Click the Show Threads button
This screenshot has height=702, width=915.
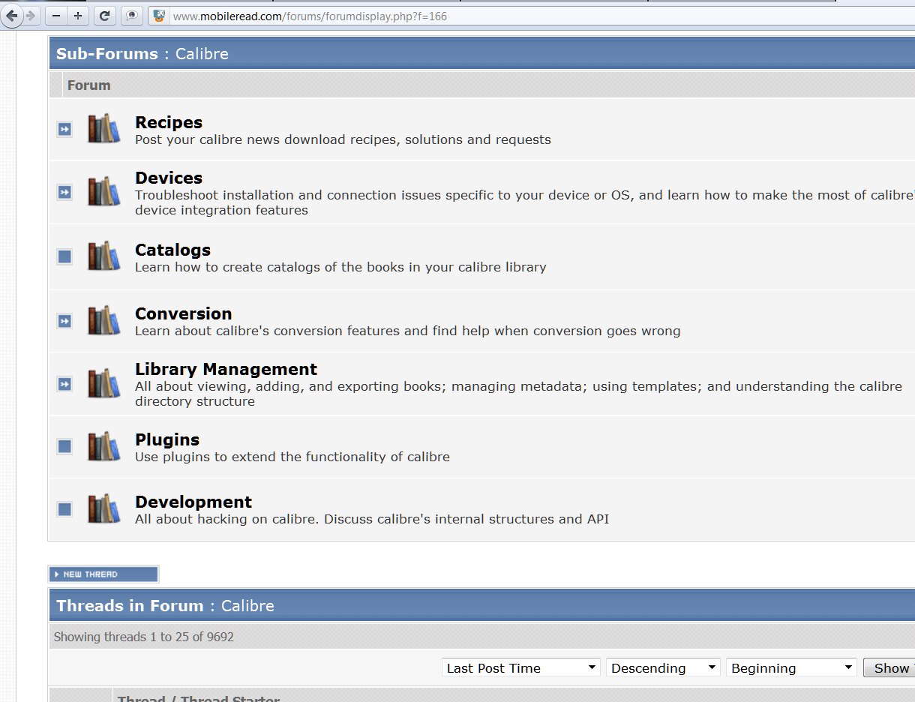point(889,667)
